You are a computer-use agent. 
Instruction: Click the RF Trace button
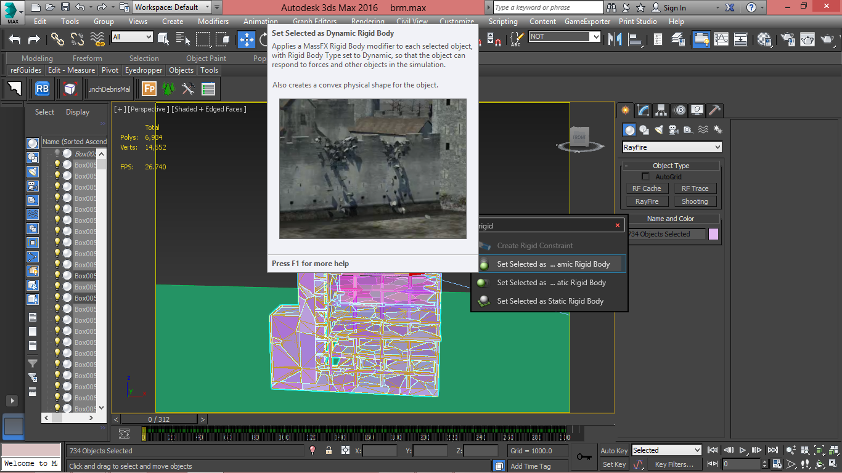(695, 188)
